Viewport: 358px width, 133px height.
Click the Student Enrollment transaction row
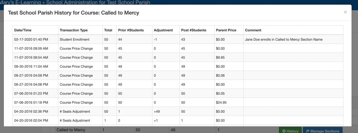click(x=178, y=39)
